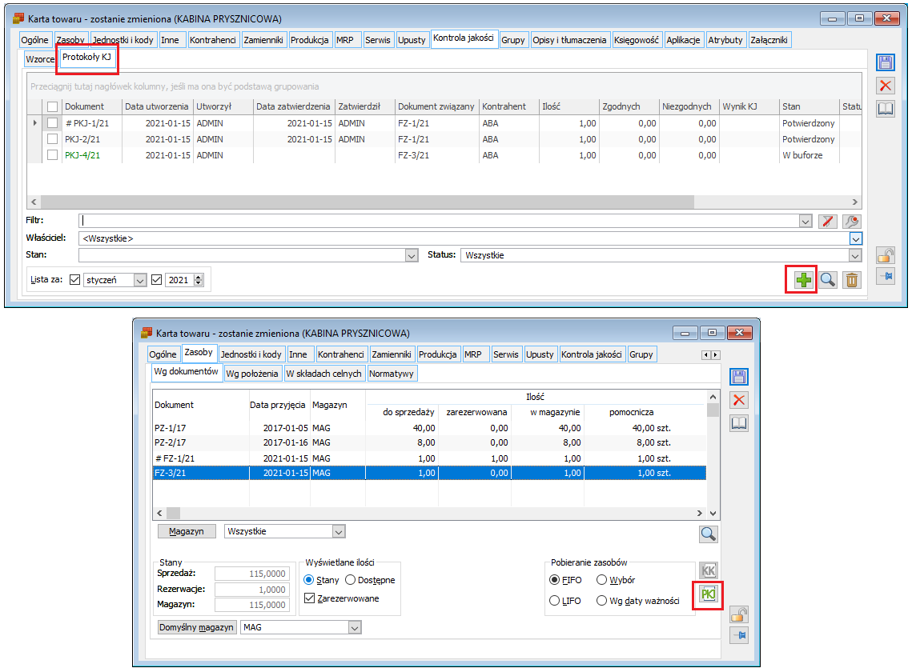
Task: Save card with diskette icon in lower window
Action: pyautogui.click(x=739, y=377)
